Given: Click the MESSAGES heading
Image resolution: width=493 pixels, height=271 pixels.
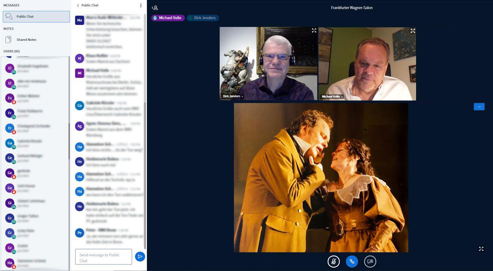Looking at the screenshot, I should tap(11, 5).
